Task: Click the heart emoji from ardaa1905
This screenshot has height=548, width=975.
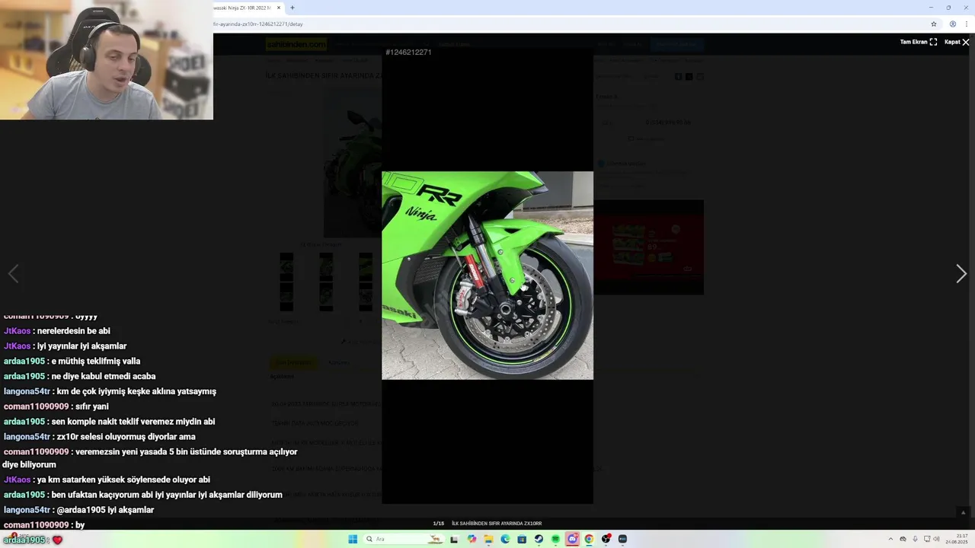Action: pos(57,540)
